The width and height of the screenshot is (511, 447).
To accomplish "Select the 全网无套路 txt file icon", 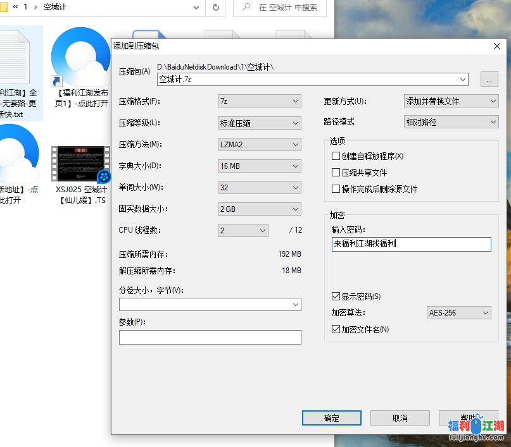I will coord(14,58).
